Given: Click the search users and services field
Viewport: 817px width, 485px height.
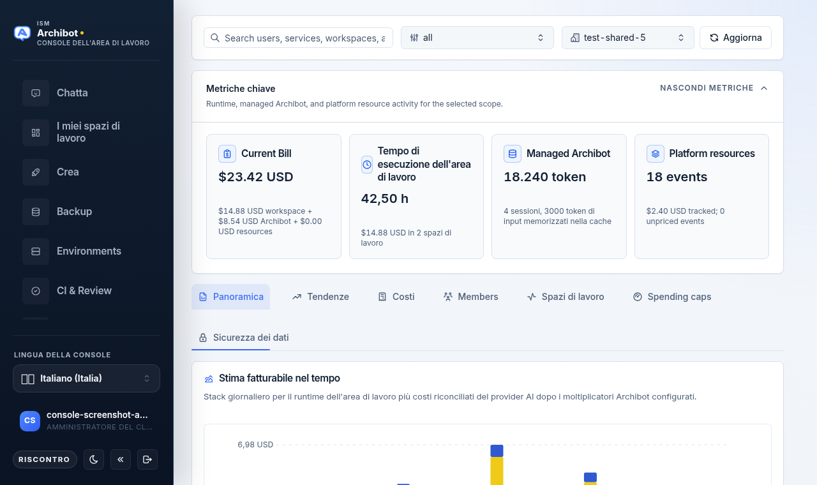Looking at the screenshot, I should (298, 38).
